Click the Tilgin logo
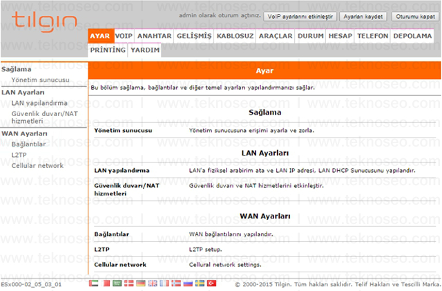The width and height of the screenshot is (442, 291). 44,21
